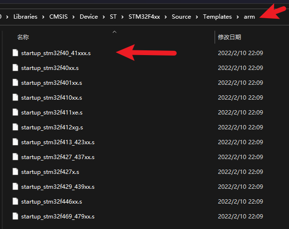
Task: Click file icon of startup_stm32f412xg.s
Action: pyautogui.click(x=15, y=127)
